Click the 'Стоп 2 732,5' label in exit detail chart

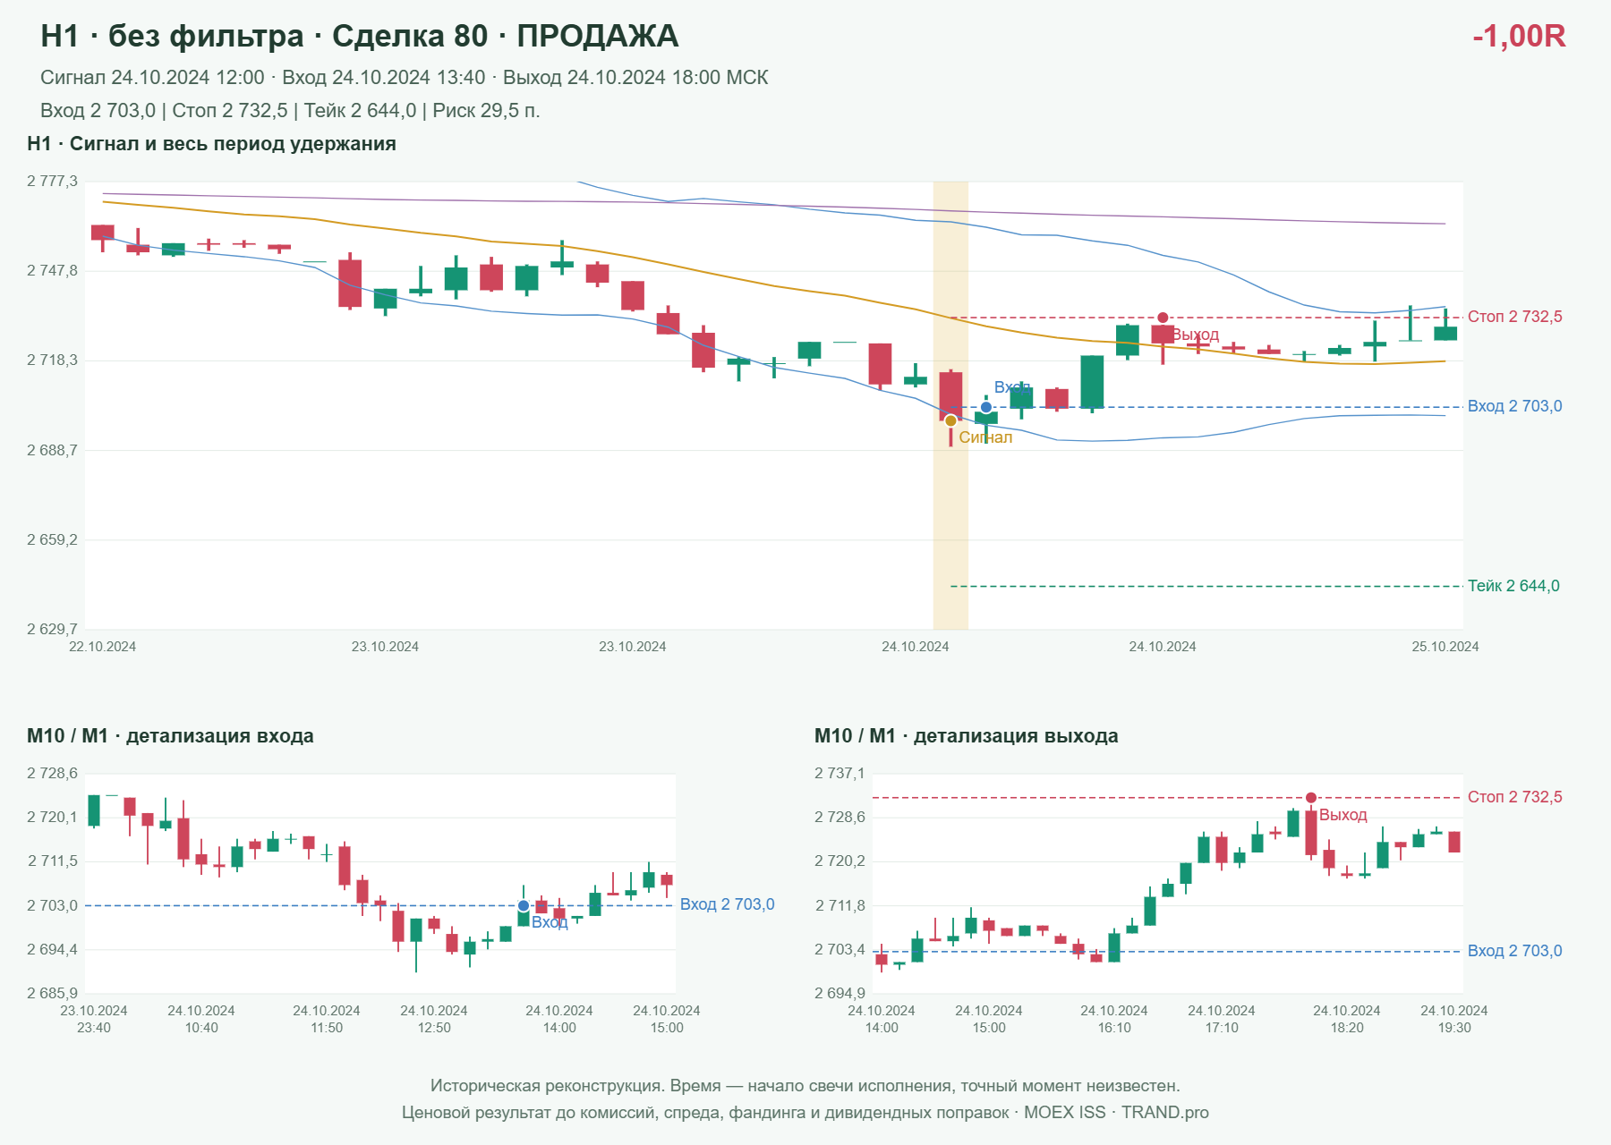pyautogui.click(x=1514, y=797)
